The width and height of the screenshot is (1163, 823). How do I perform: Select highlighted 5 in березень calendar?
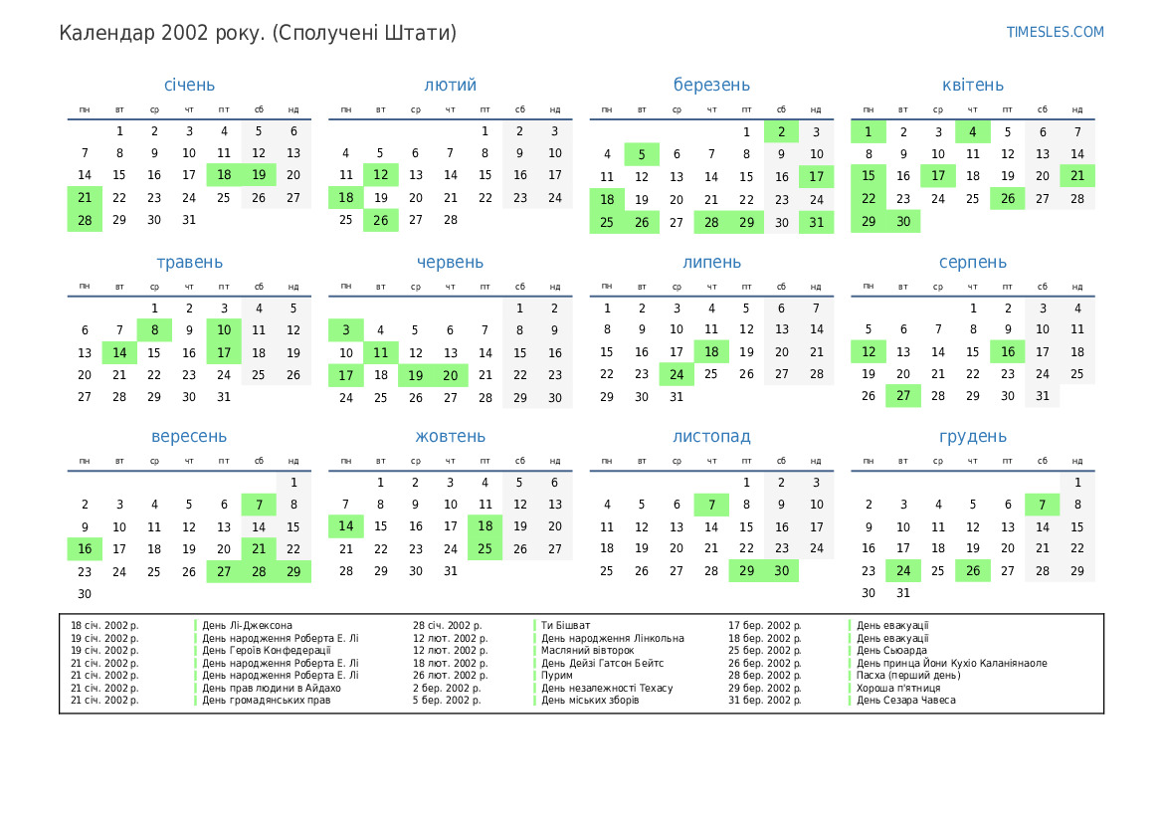click(642, 154)
